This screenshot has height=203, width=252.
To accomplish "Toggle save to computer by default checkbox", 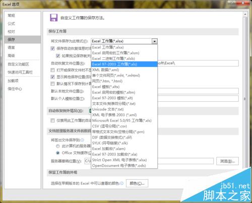I will pyautogui.click(x=52, y=84).
